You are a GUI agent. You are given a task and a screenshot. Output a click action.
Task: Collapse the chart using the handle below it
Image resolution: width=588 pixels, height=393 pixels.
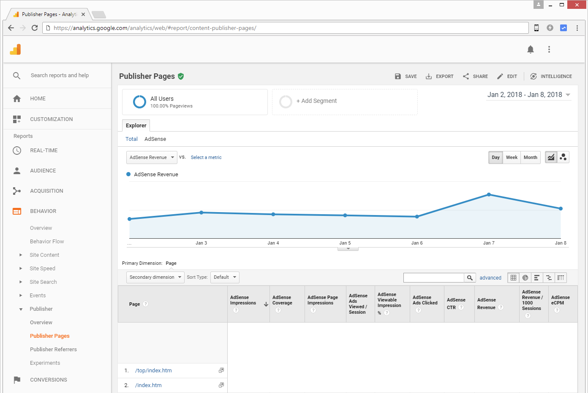pyautogui.click(x=348, y=249)
